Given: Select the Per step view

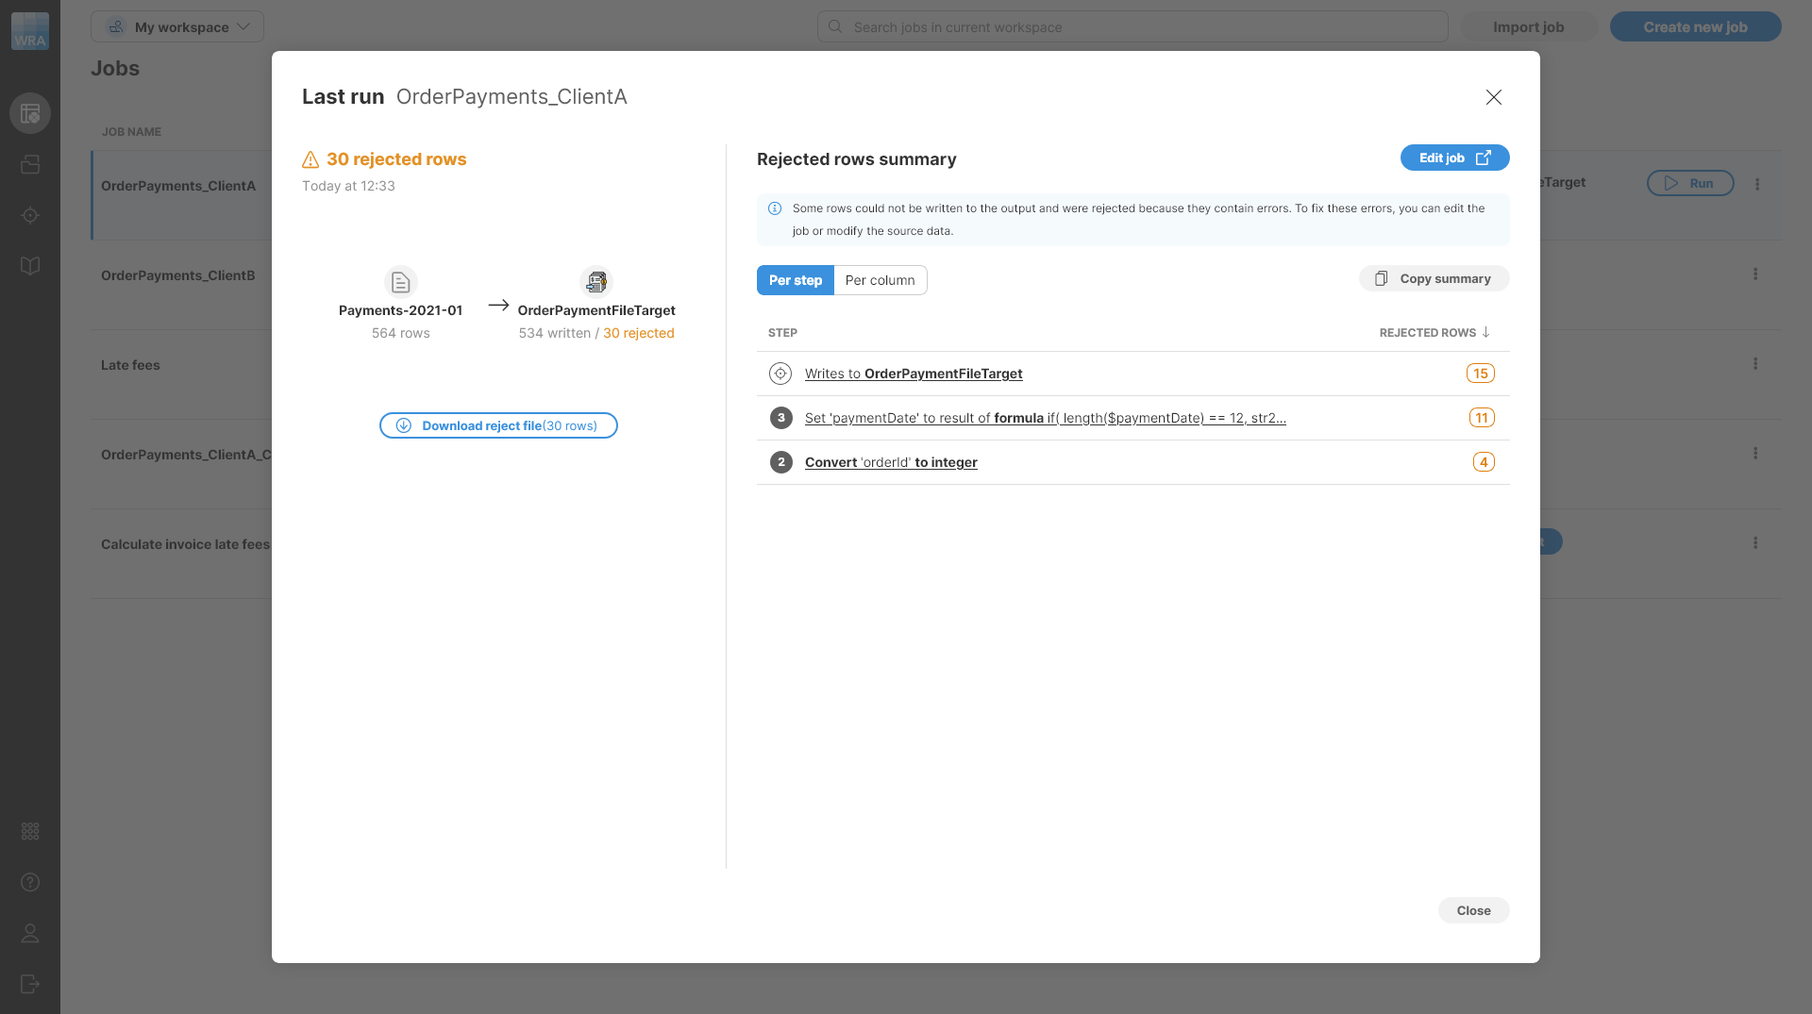Looking at the screenshot, I should (795, 280).
